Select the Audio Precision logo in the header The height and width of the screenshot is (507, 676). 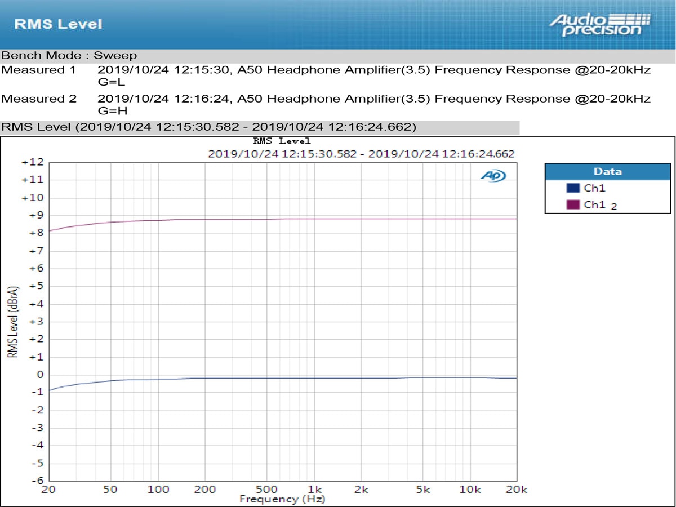tap(599, 24)
